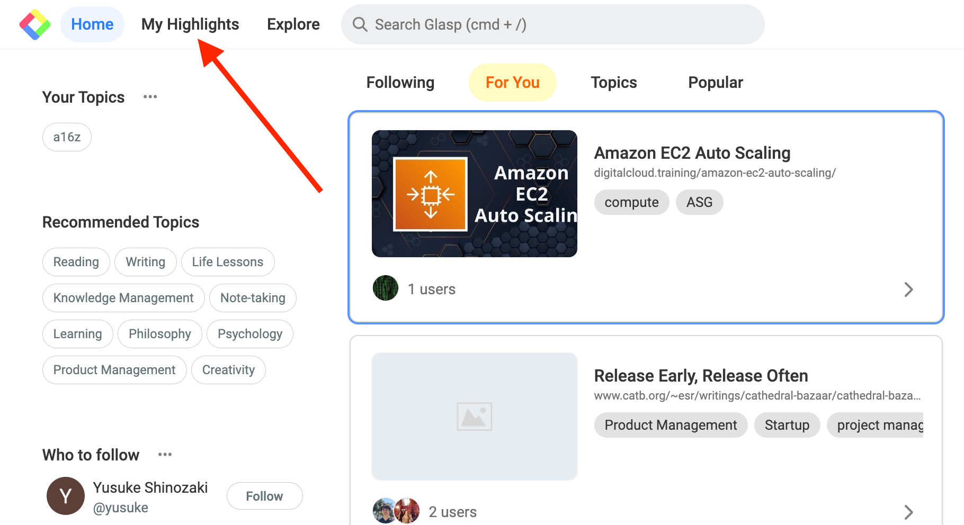
Task: Click the user avatars beside 2 users
Action: tap(396, 511)
